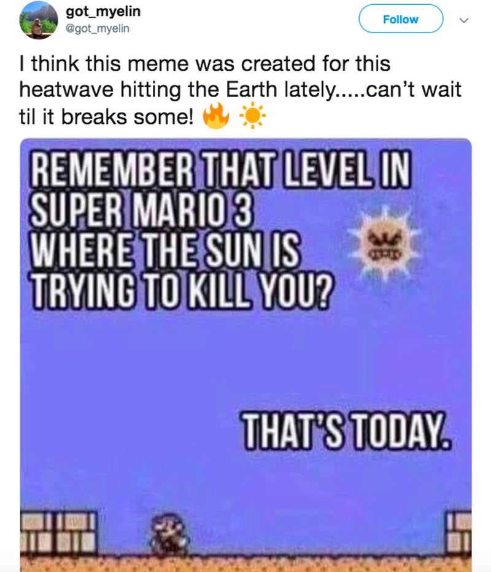Click the fire emoji in the tweet
The image size is (491, 572).
coord(216,116)
